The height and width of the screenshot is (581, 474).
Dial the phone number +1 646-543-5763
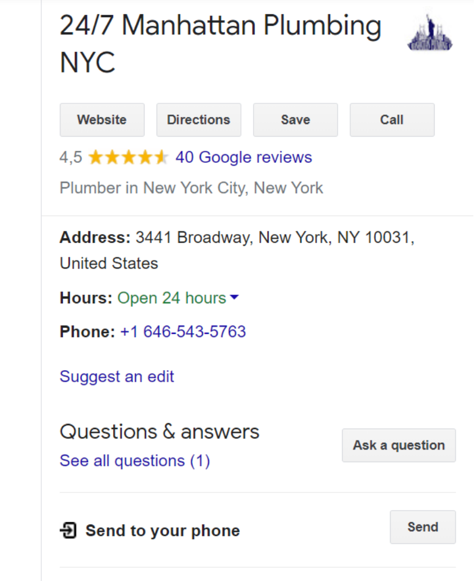point(183,331)
